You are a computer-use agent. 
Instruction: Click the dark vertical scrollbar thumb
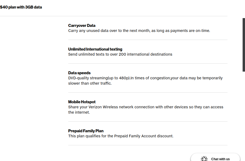244,45
